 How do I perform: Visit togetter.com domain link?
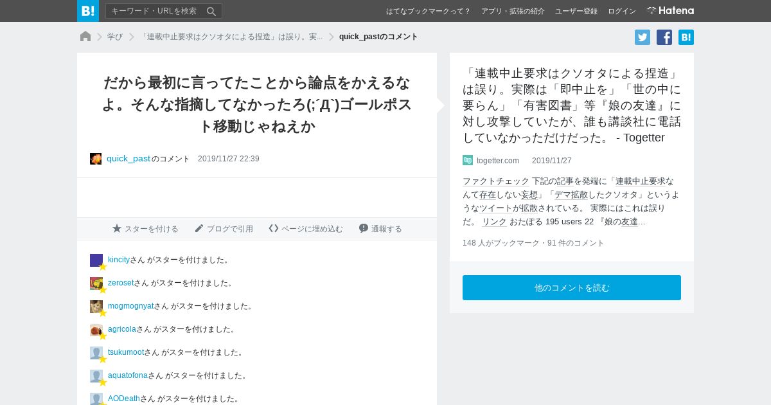pos(498,161)
